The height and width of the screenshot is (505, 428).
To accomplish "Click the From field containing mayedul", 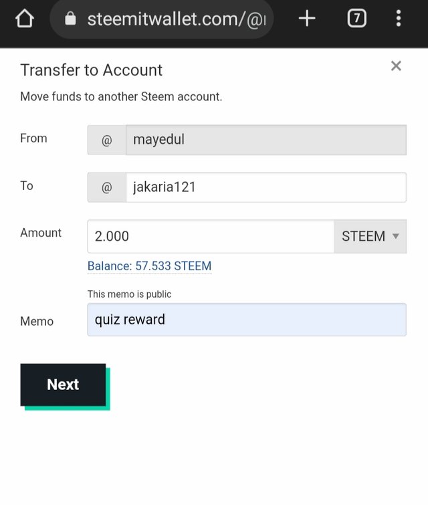I will click(265, 140).
